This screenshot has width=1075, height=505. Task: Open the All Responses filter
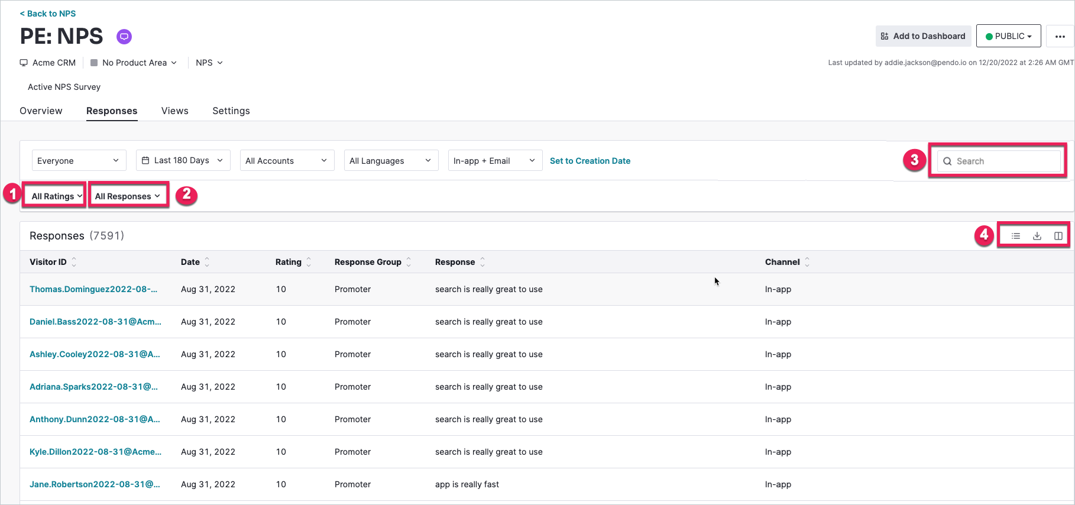tap(128, 196)
